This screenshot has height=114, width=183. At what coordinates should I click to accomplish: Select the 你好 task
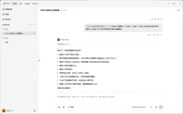click(7, 42)
